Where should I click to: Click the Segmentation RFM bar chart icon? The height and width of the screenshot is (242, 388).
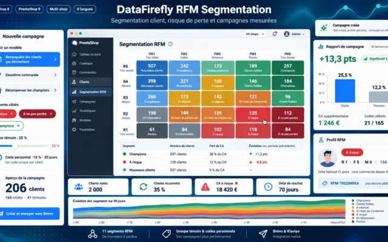(74, 92)
